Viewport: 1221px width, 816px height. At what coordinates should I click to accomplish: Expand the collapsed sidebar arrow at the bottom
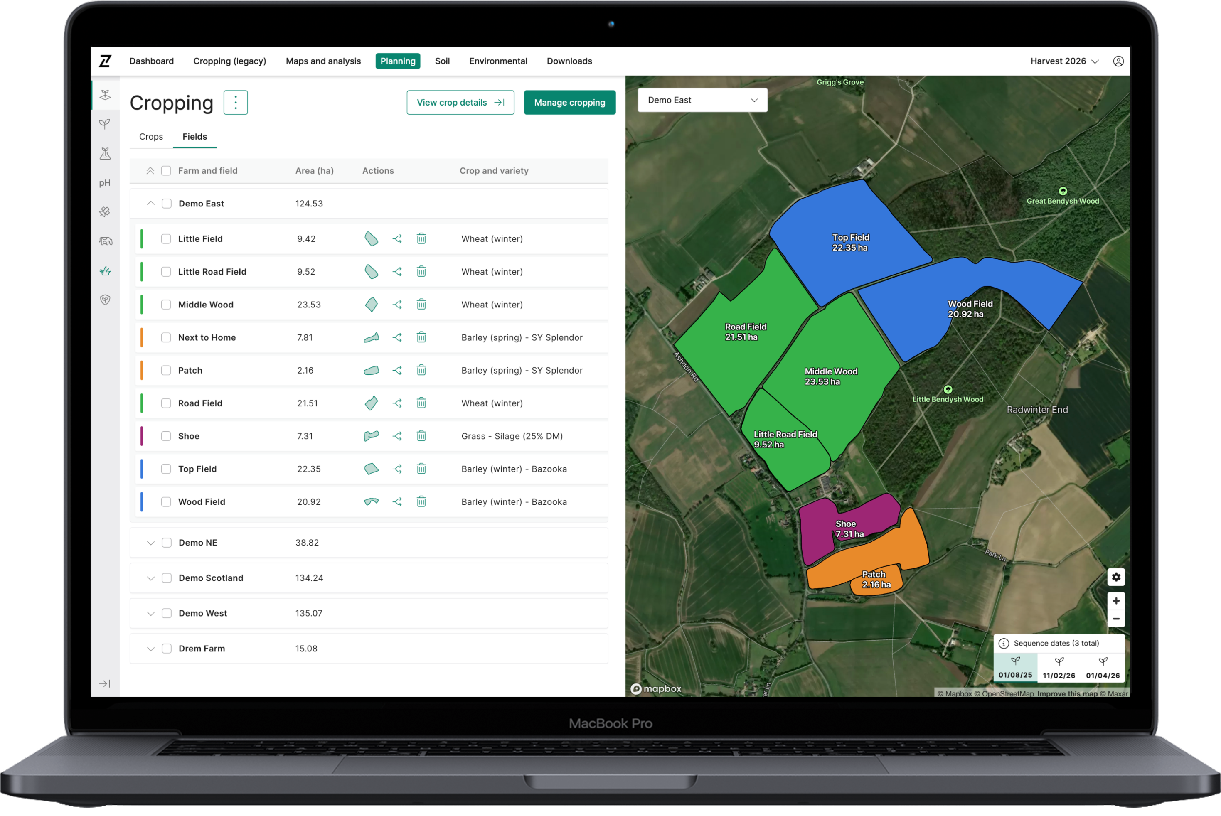tap(105, 684)
